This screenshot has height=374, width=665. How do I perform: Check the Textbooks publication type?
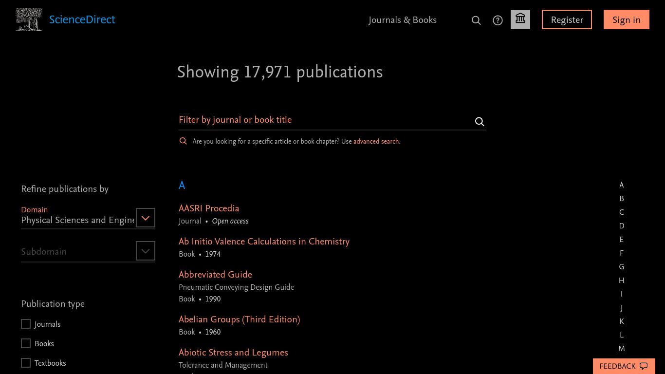(26, 363)
